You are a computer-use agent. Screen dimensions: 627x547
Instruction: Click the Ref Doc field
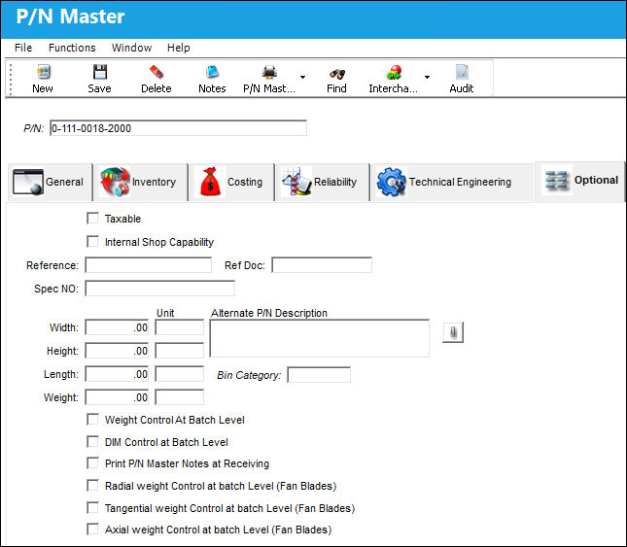(322, 265)
